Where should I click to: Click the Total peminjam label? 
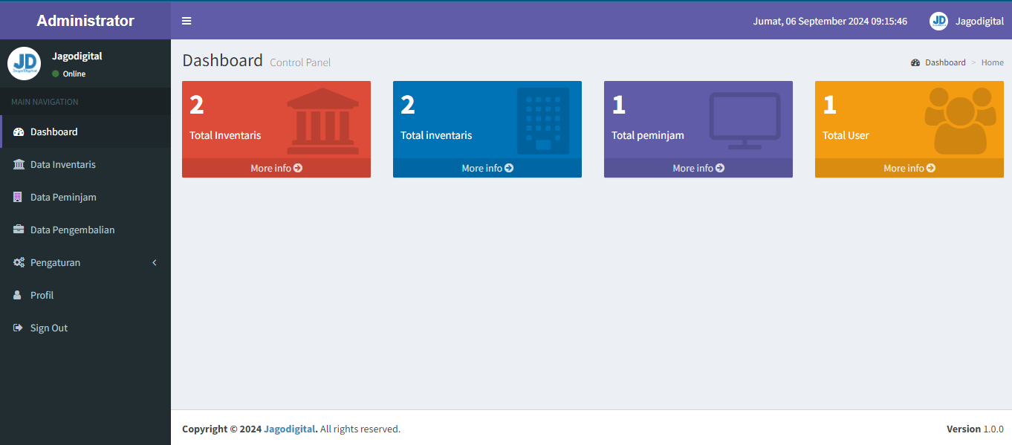pyautogui.click(x=648, y=135)
